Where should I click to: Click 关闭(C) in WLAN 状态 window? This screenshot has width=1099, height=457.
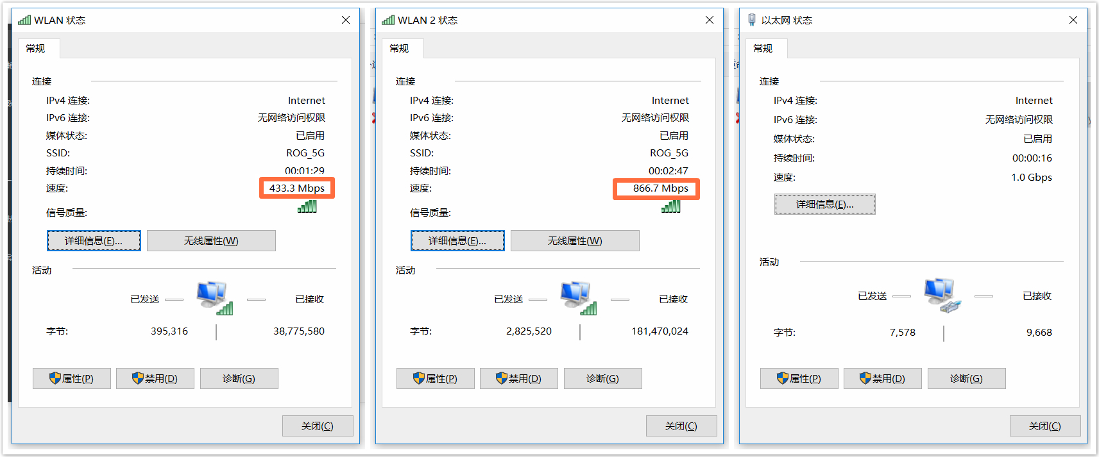coord(318,426)
